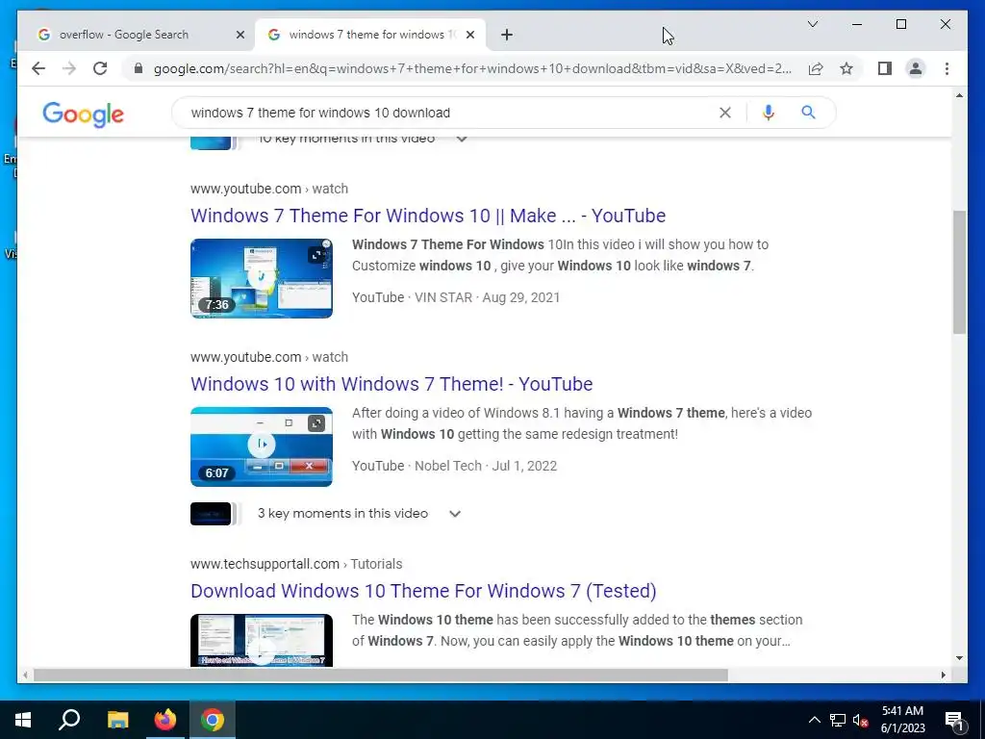Open techsupportall video thumbnail
Image resolution: width=985 pixels, height=739 pixels.
pos(262,640)
